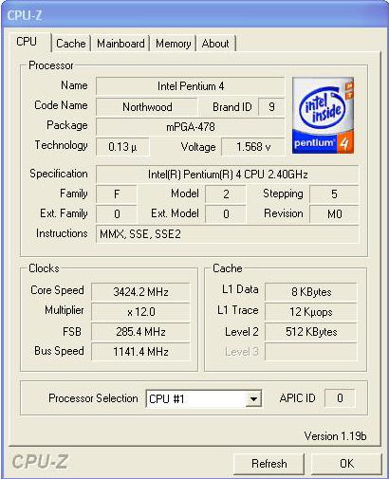
Task: Click the Voltage 1.568 v field
Action: coord(253,147)
